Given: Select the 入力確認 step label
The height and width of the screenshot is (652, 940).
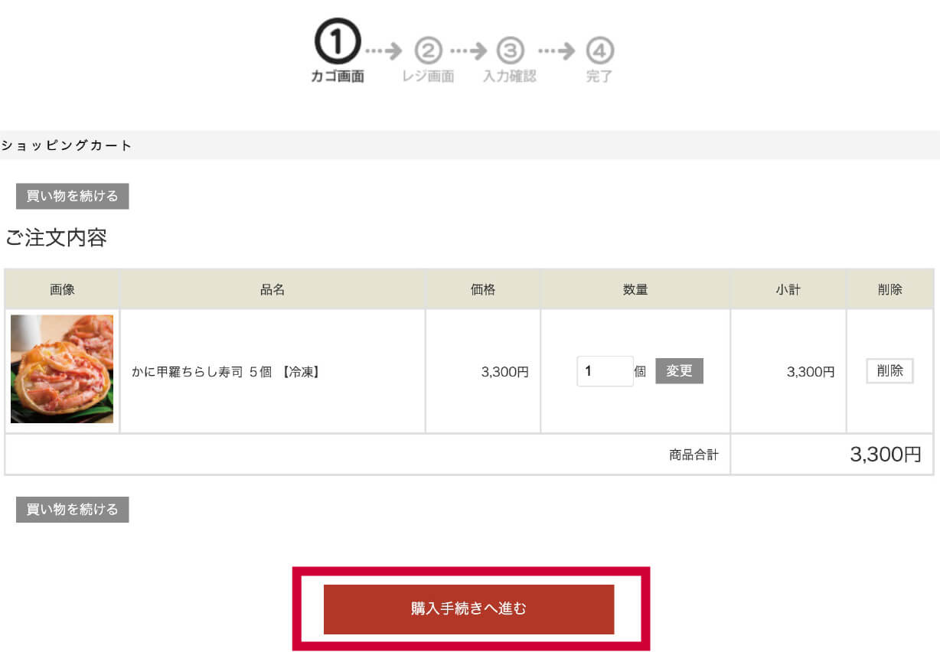Looking at the screenshot, I should (510, 77).
